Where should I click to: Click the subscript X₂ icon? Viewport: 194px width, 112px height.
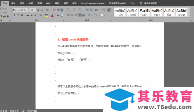[x=32, y=15]
